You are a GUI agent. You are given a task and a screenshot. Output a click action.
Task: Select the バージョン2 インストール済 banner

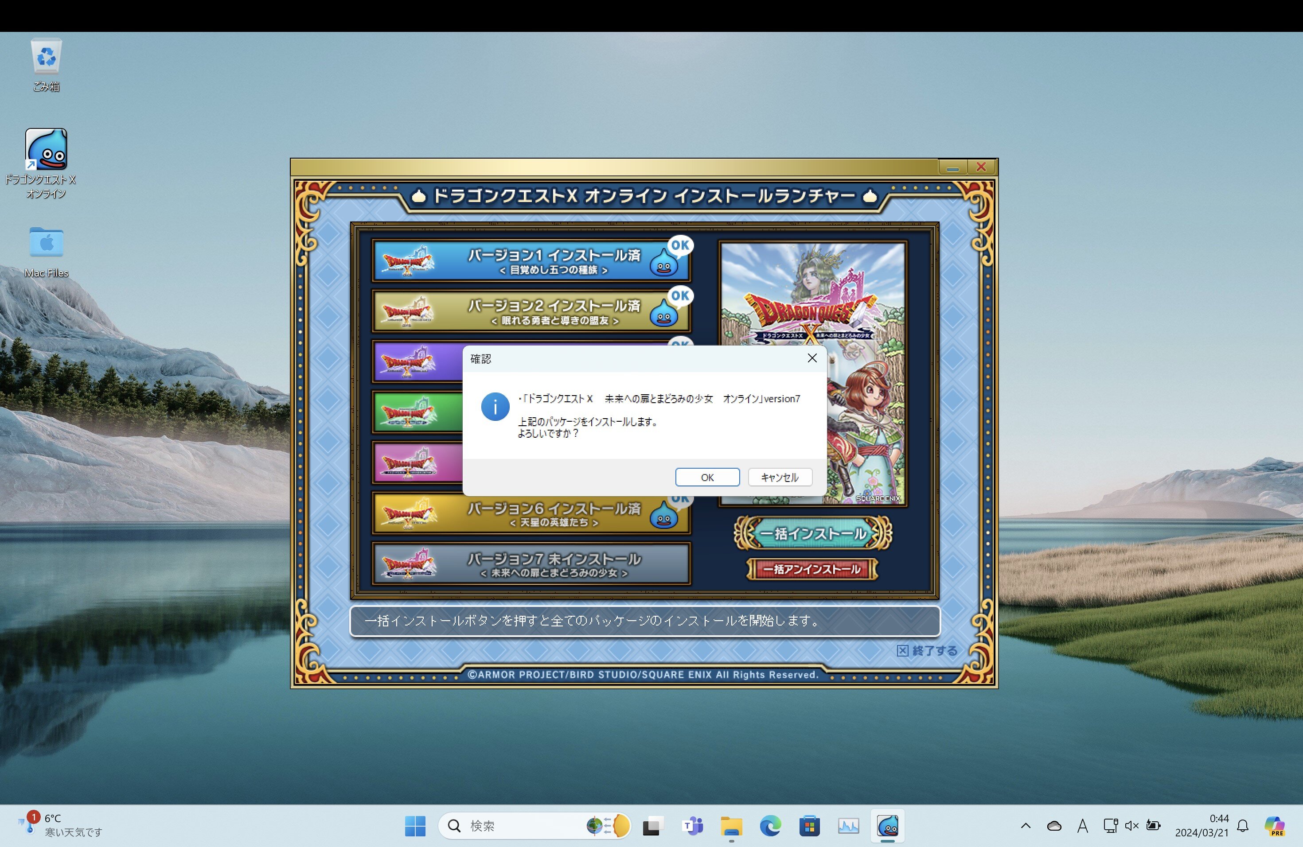tap(531, 311)
